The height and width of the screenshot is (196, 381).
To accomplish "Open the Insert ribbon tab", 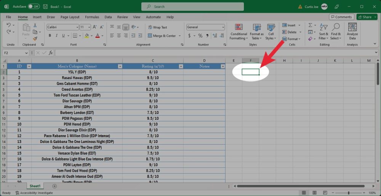I will pyautogui.click(x=37, y=17).
